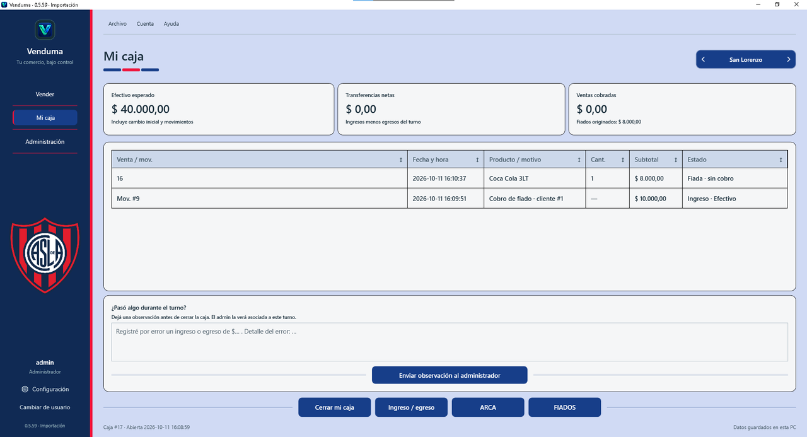Screen dimensions: 807x437
Task: Click the admin username in the sidebar
Action: tap(45, 363)
